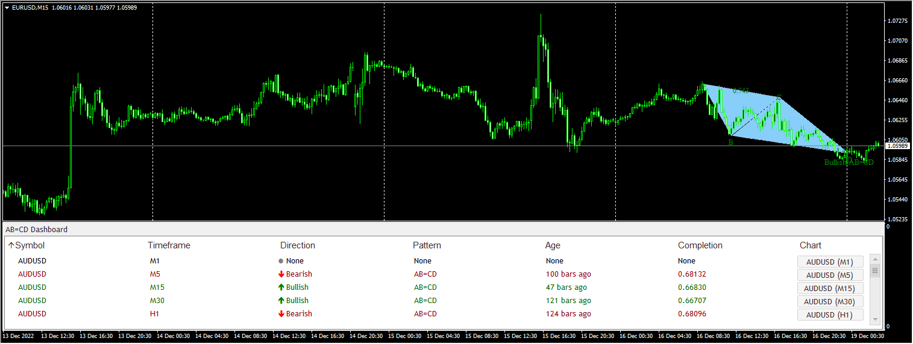Click the green Bullish arrow in M30 row
913x344 pixels.
coord(281,301)
